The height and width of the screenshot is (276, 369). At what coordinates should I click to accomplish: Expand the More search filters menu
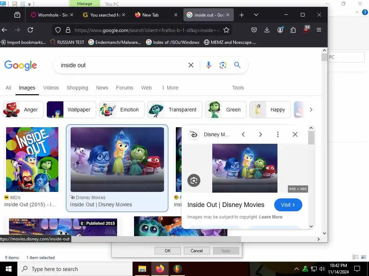pyautogui.click(x=170, y=88)
